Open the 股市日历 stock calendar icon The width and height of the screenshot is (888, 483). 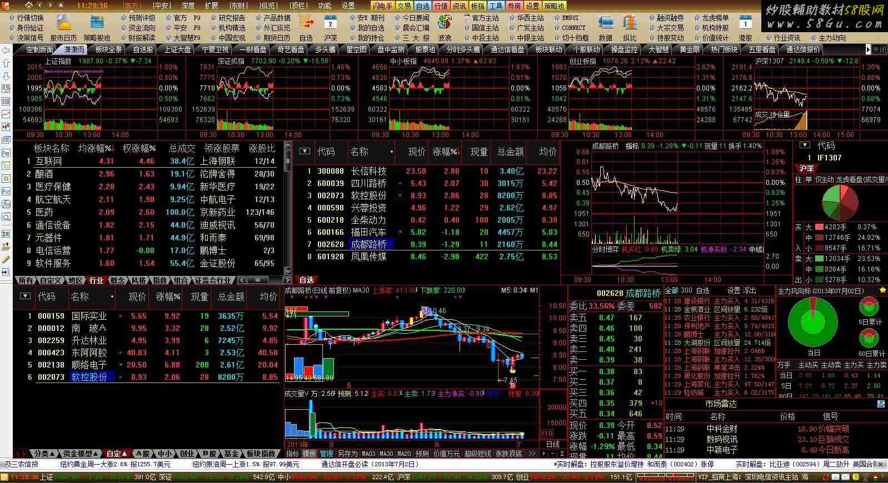coord(64,23)
